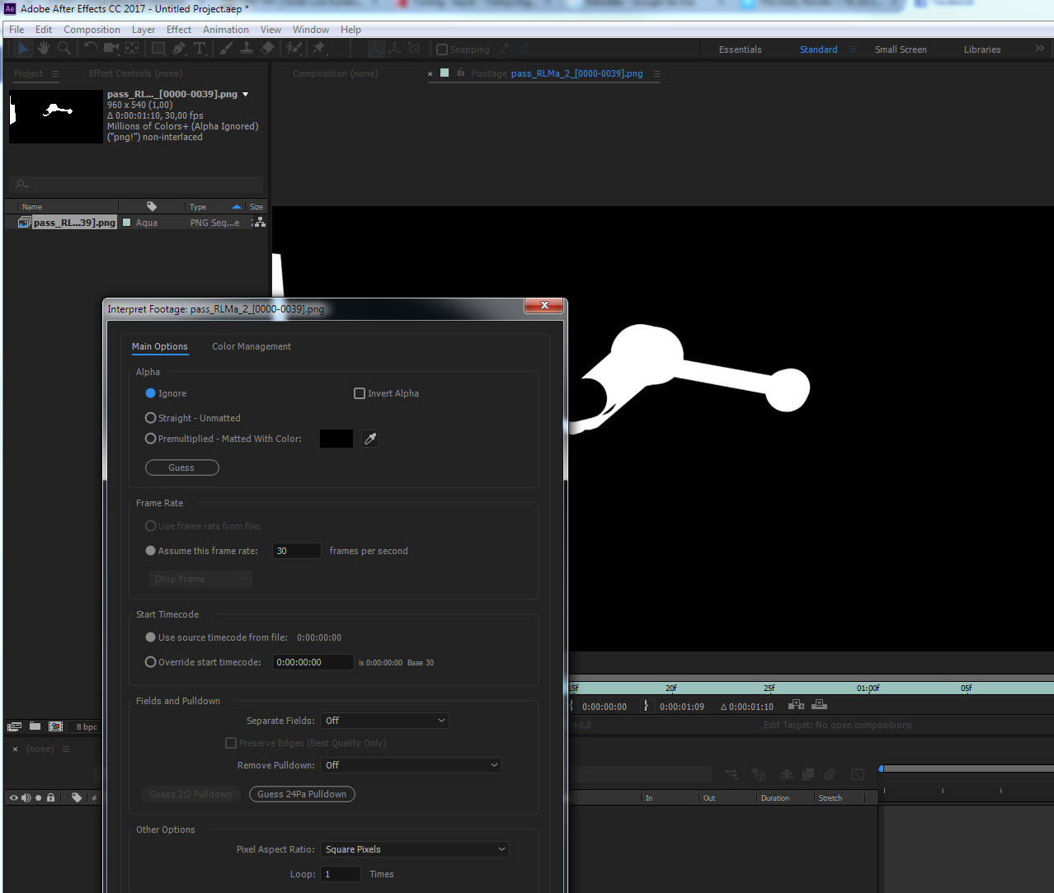Click the Guess alpha button

tap(182, 468)
